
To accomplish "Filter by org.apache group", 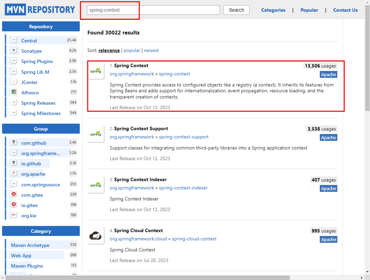I will click(x=33, y=174).
